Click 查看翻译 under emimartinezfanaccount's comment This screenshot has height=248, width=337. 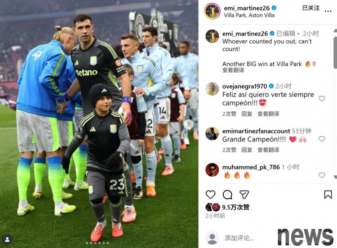tap(268, 150)
